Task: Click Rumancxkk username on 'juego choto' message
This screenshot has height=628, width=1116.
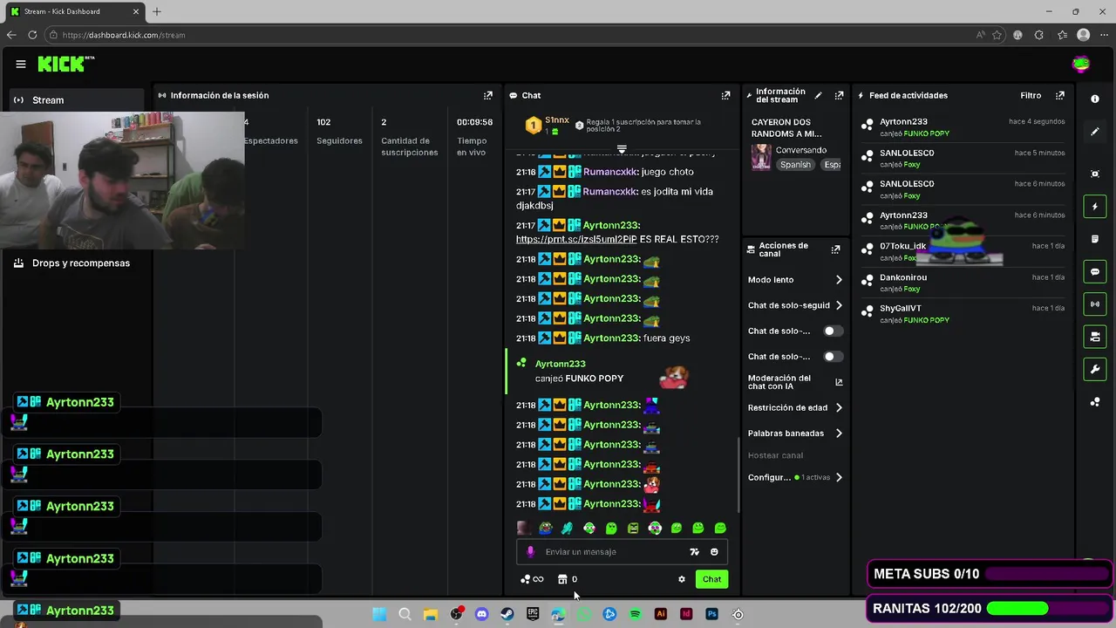Action: point(610,172)
